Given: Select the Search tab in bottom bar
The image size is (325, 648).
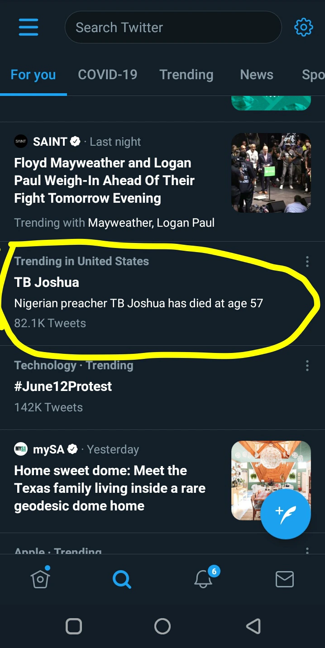Looking at the screenshot, I should pos(121,579).
